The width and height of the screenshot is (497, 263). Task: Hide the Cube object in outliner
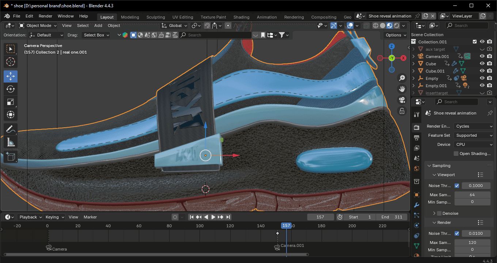click(x=482, y=64)
